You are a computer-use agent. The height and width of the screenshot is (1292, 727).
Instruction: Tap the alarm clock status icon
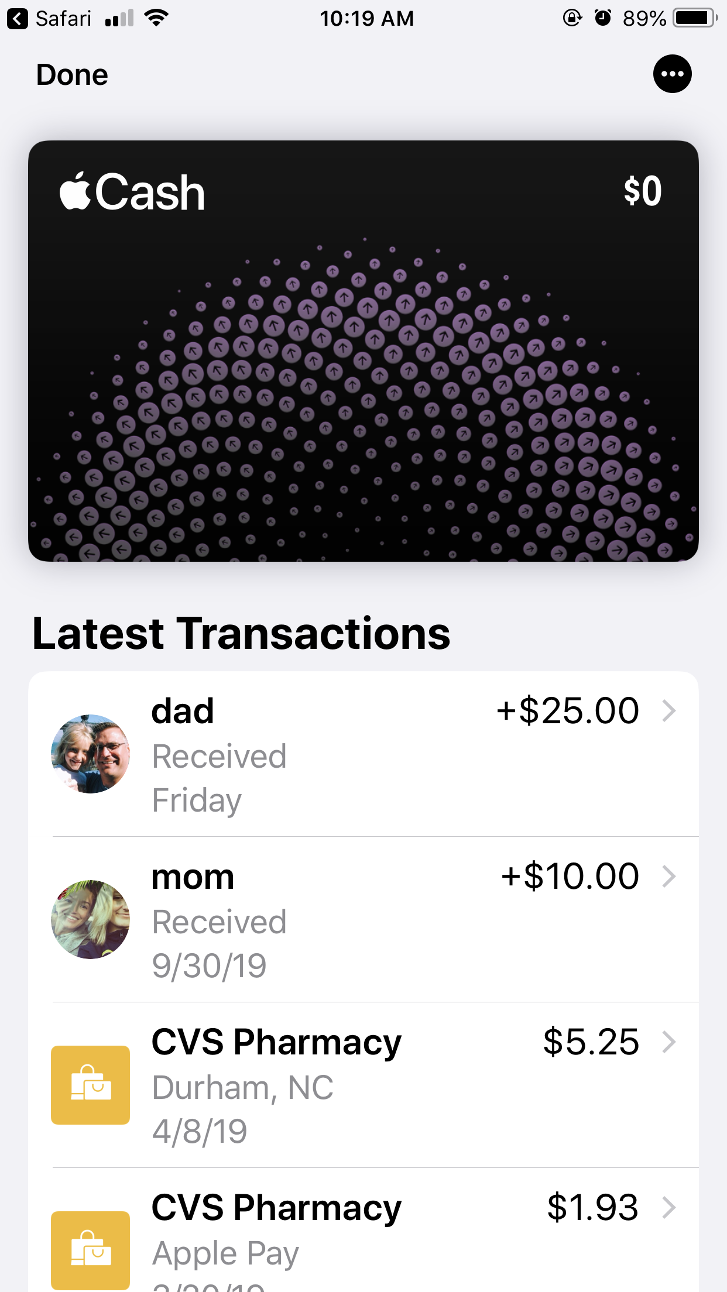tap(602, 18)
